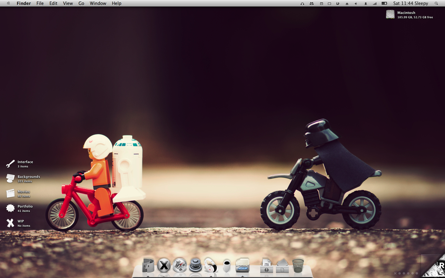Click the 'Backgrounds' label text
445x278 pixels.
(x=29, y=177)
